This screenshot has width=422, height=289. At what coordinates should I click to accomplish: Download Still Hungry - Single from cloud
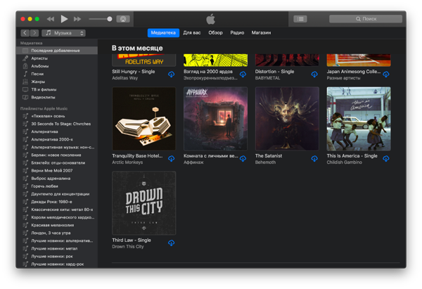172,75
